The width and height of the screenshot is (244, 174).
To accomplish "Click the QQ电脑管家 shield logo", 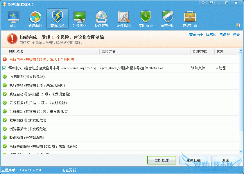I will tap(5, 4).
